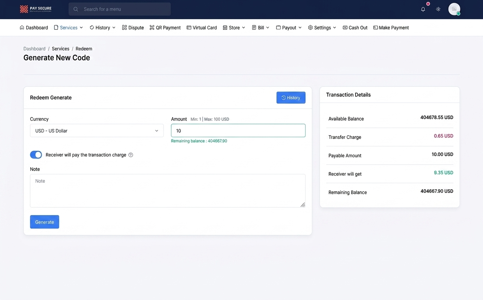483x300 pixels.
Task: Click the 'Min: 1 | Max: 100 USD' hint
Action: pos(210,119)
